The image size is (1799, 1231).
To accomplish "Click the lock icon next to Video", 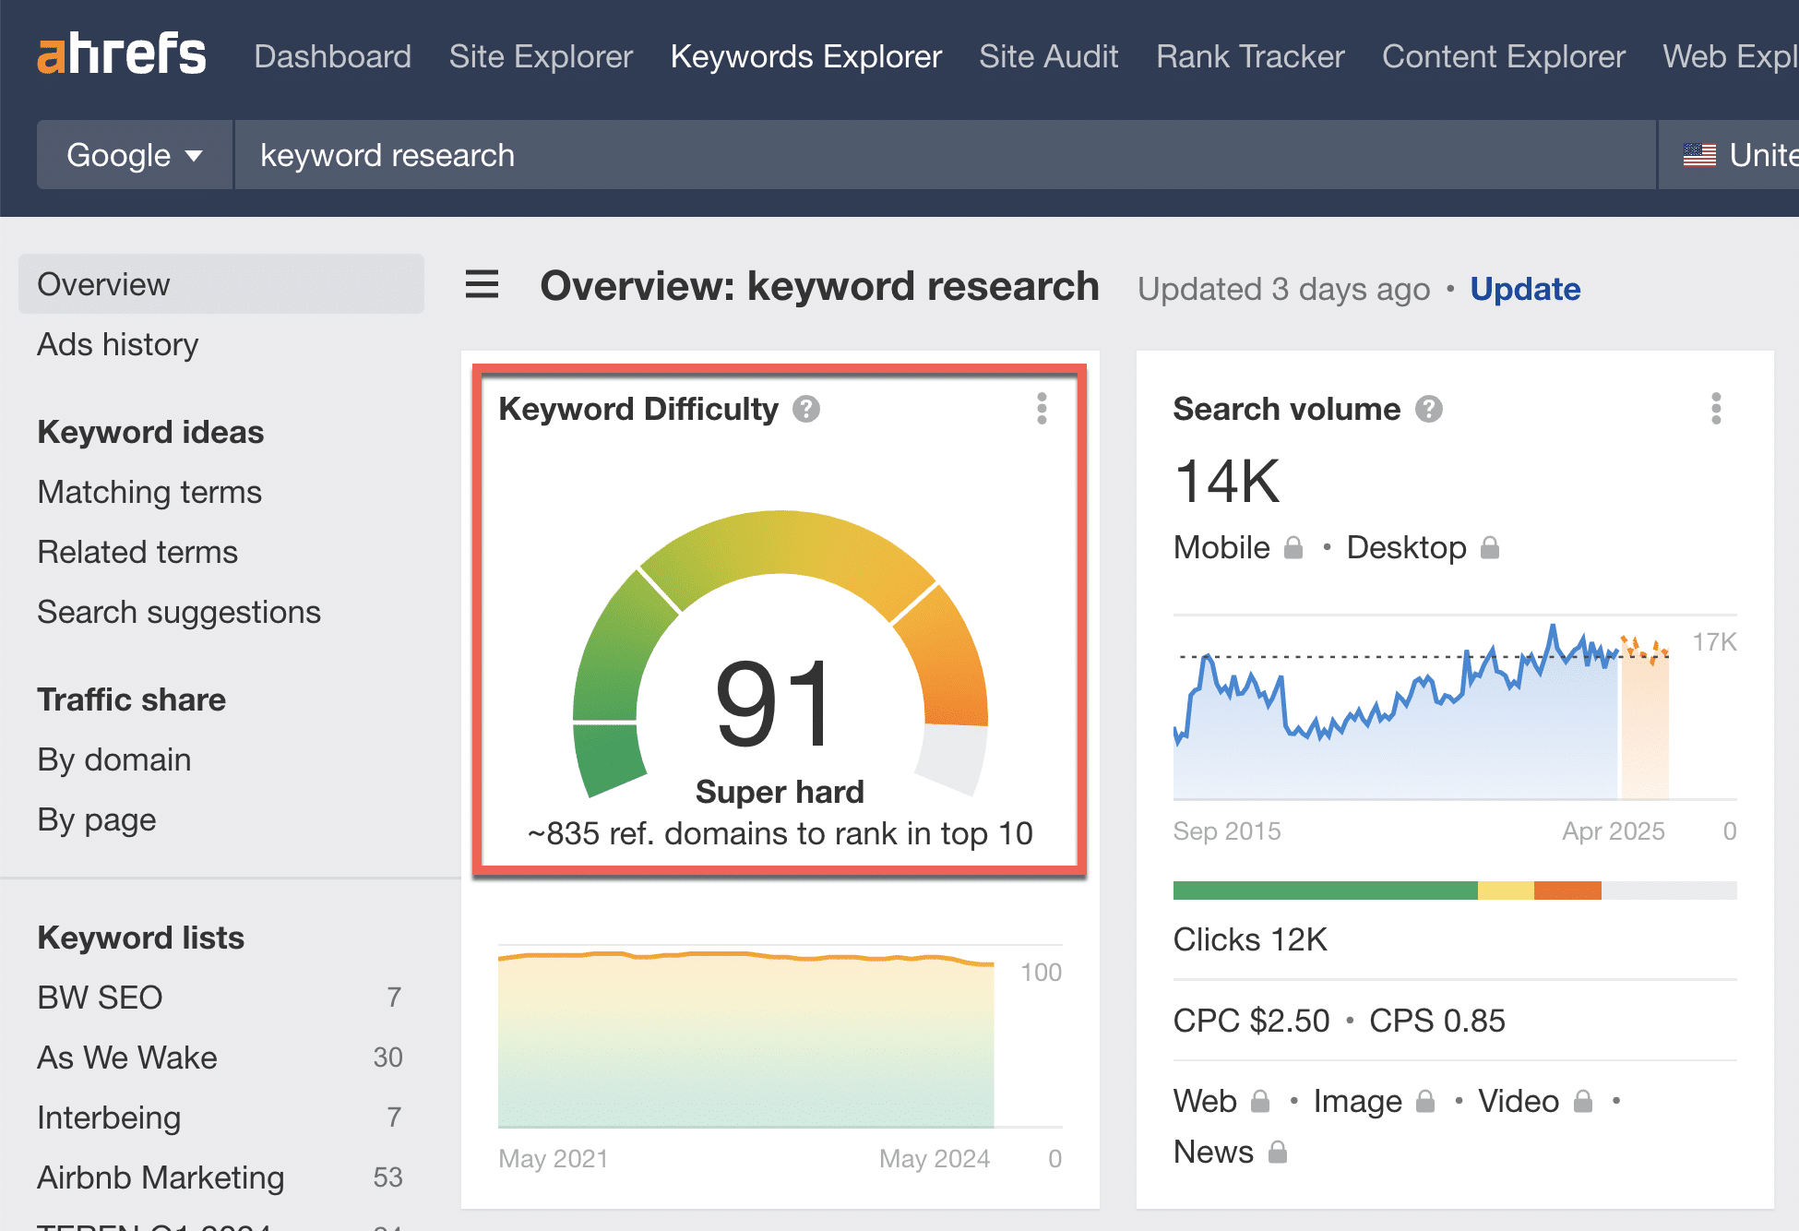I will pyautogui.click(x=1583, y=1101).
